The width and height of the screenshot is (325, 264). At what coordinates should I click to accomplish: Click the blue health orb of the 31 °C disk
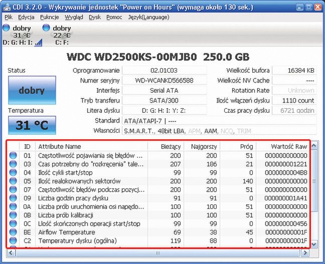pyautogui.click(x=6, y=28)
